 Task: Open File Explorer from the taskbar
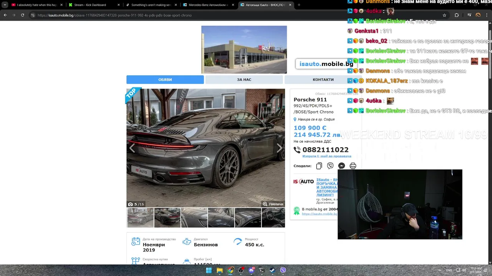pos(219,270)
